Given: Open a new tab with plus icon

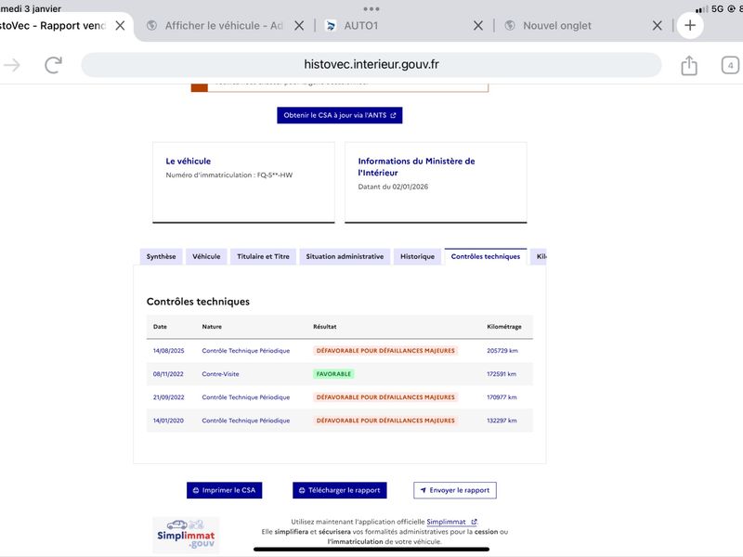Looking at the screenshot, I should coord(689,25).
